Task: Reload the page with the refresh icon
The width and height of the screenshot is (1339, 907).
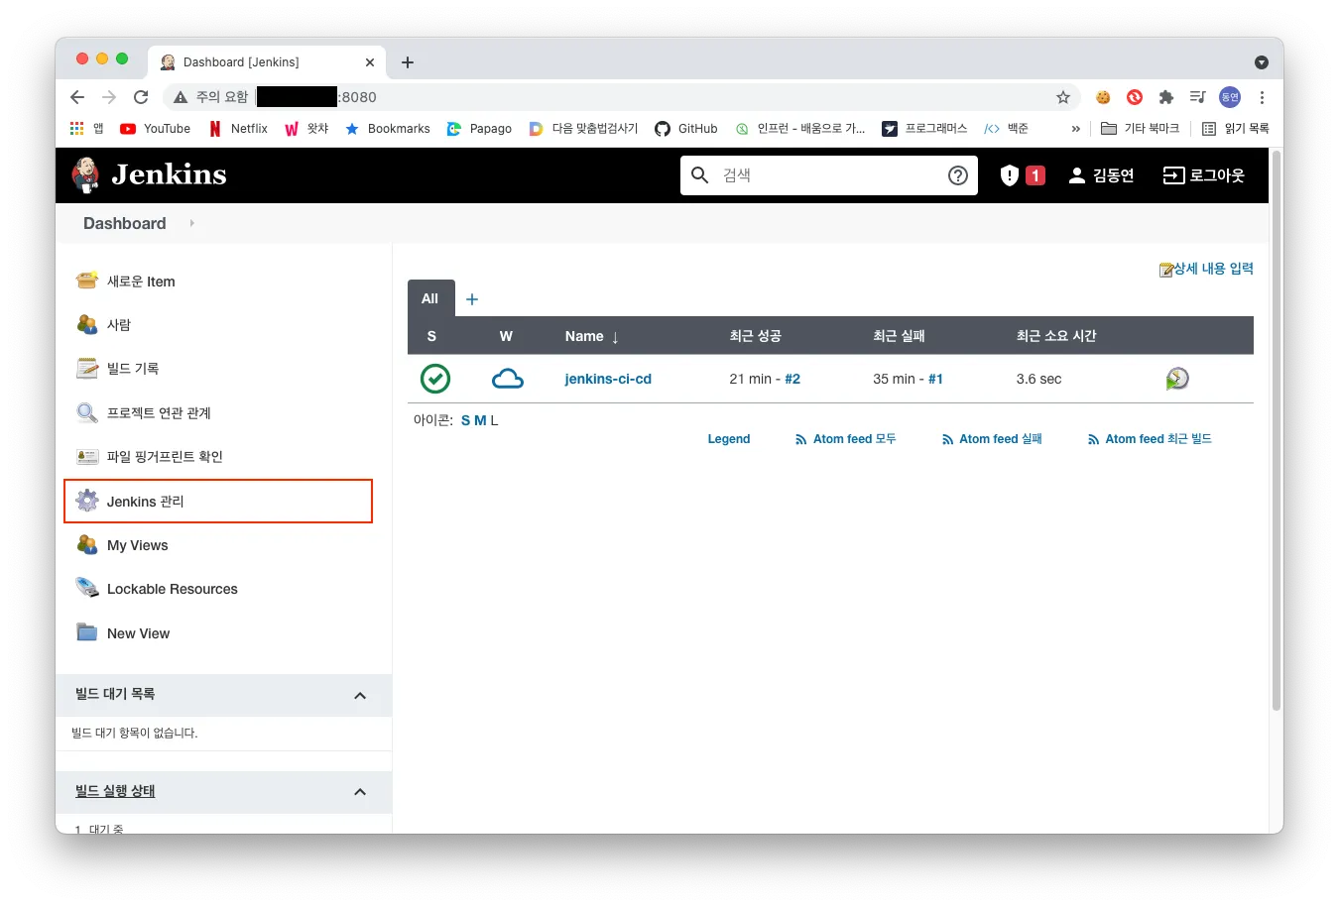Action: point(141,97)
